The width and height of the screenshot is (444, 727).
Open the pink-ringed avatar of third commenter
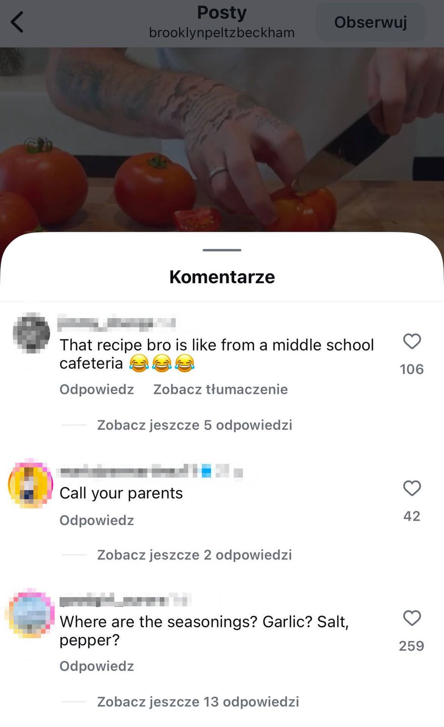pos(31,613)
